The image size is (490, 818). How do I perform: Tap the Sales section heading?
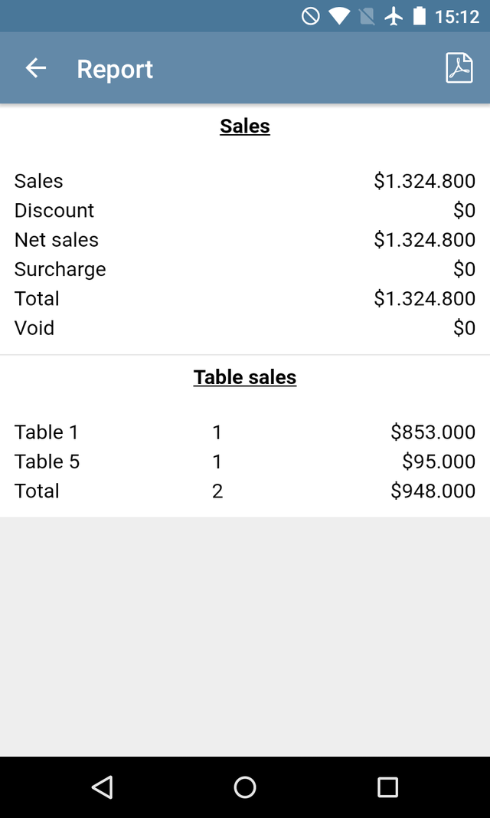245,126
